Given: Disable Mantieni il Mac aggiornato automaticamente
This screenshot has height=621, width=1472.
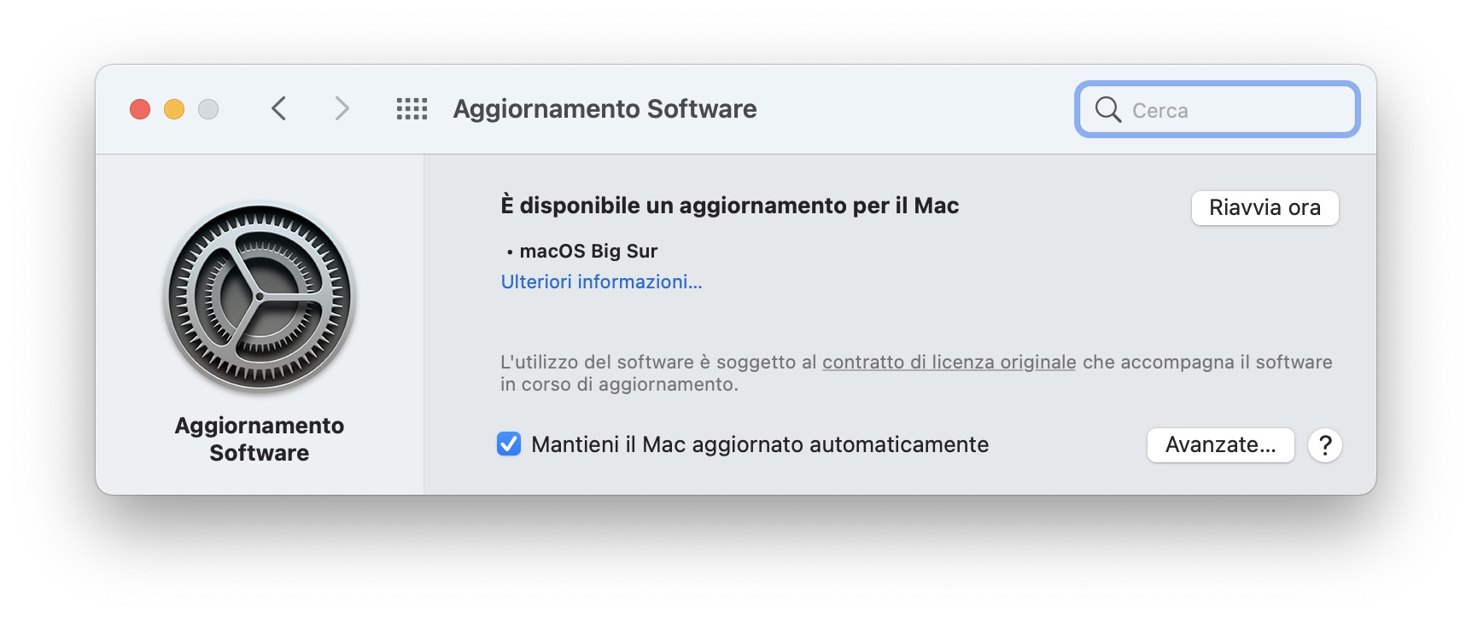Looking at the screenshot, I should 510,444.
